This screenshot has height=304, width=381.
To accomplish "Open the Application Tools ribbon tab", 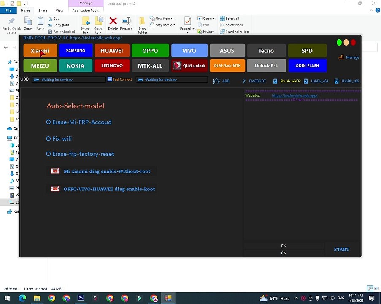I will [x=86, y=11].
